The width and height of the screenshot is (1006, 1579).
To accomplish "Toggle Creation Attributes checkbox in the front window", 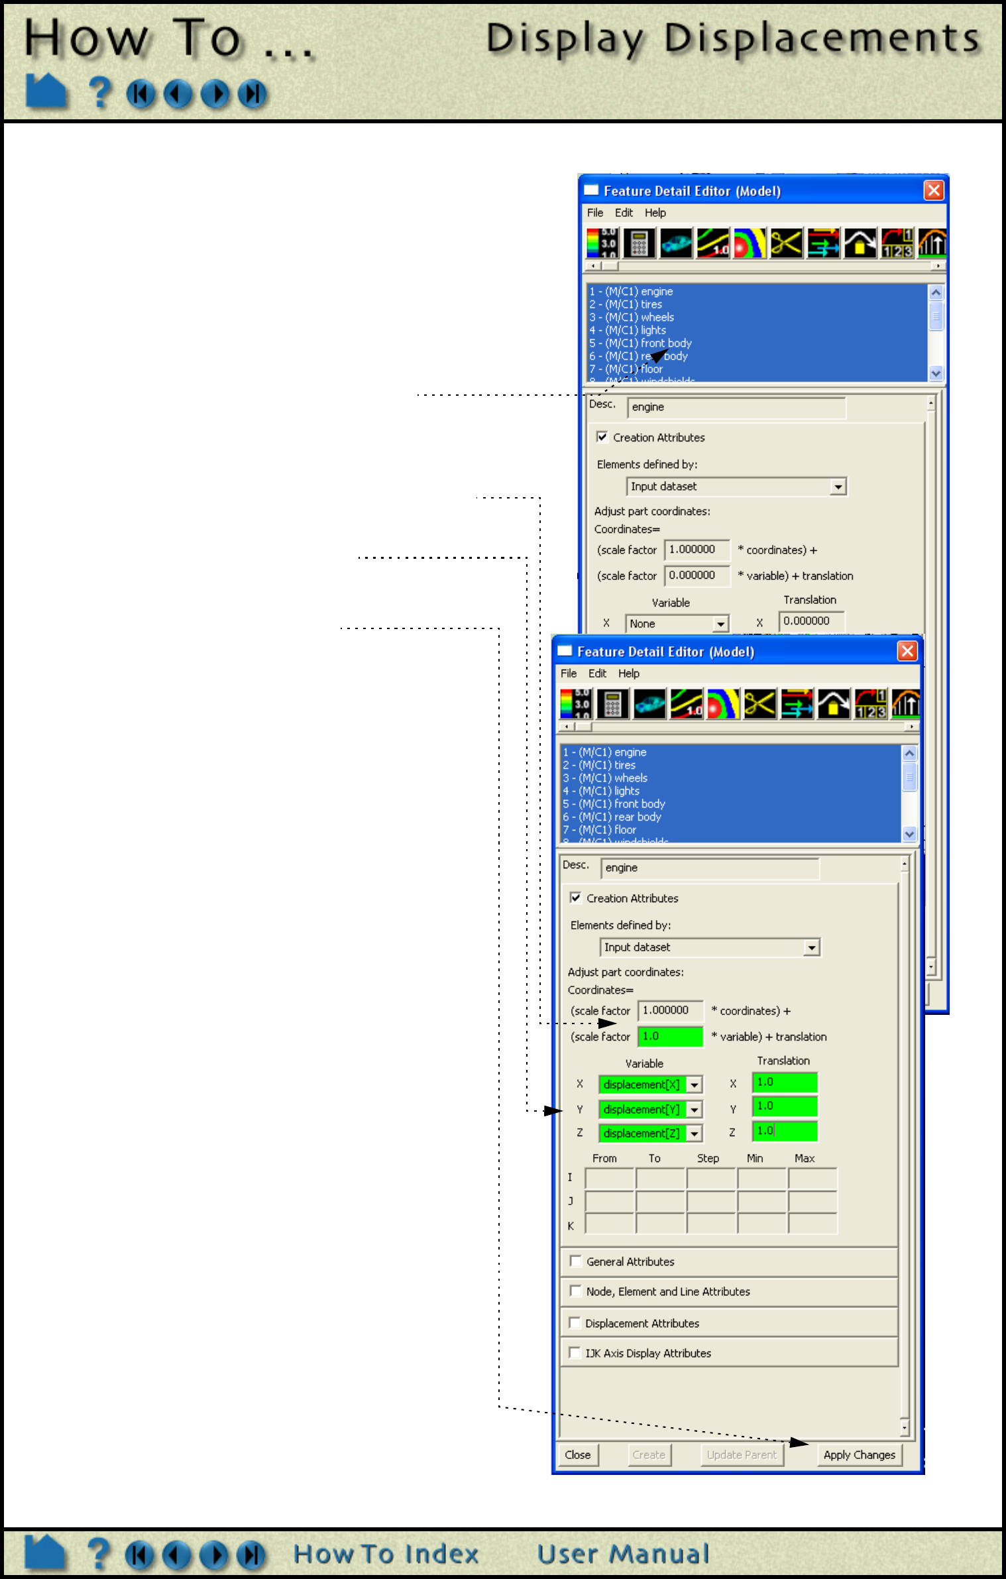I will pos(575,898).
